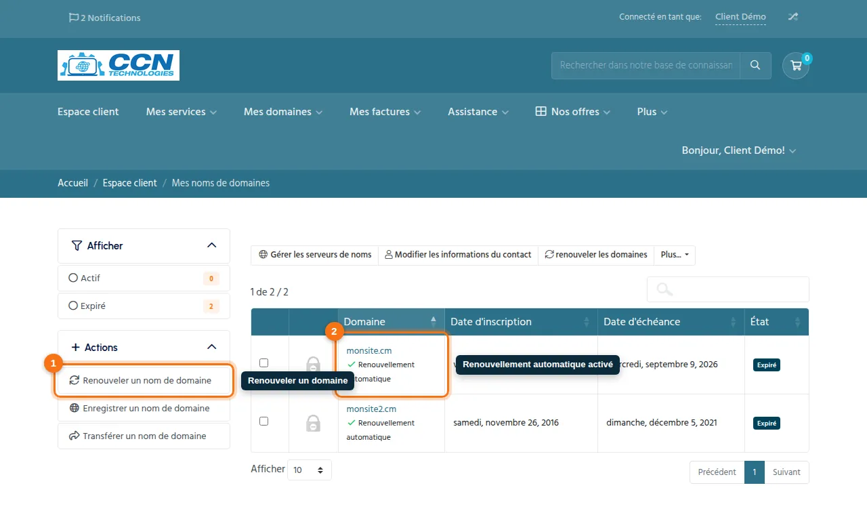The height and width of the screenshot is (515, 867).
Task: Open the Assistance menu
Action: pos(478,112)
